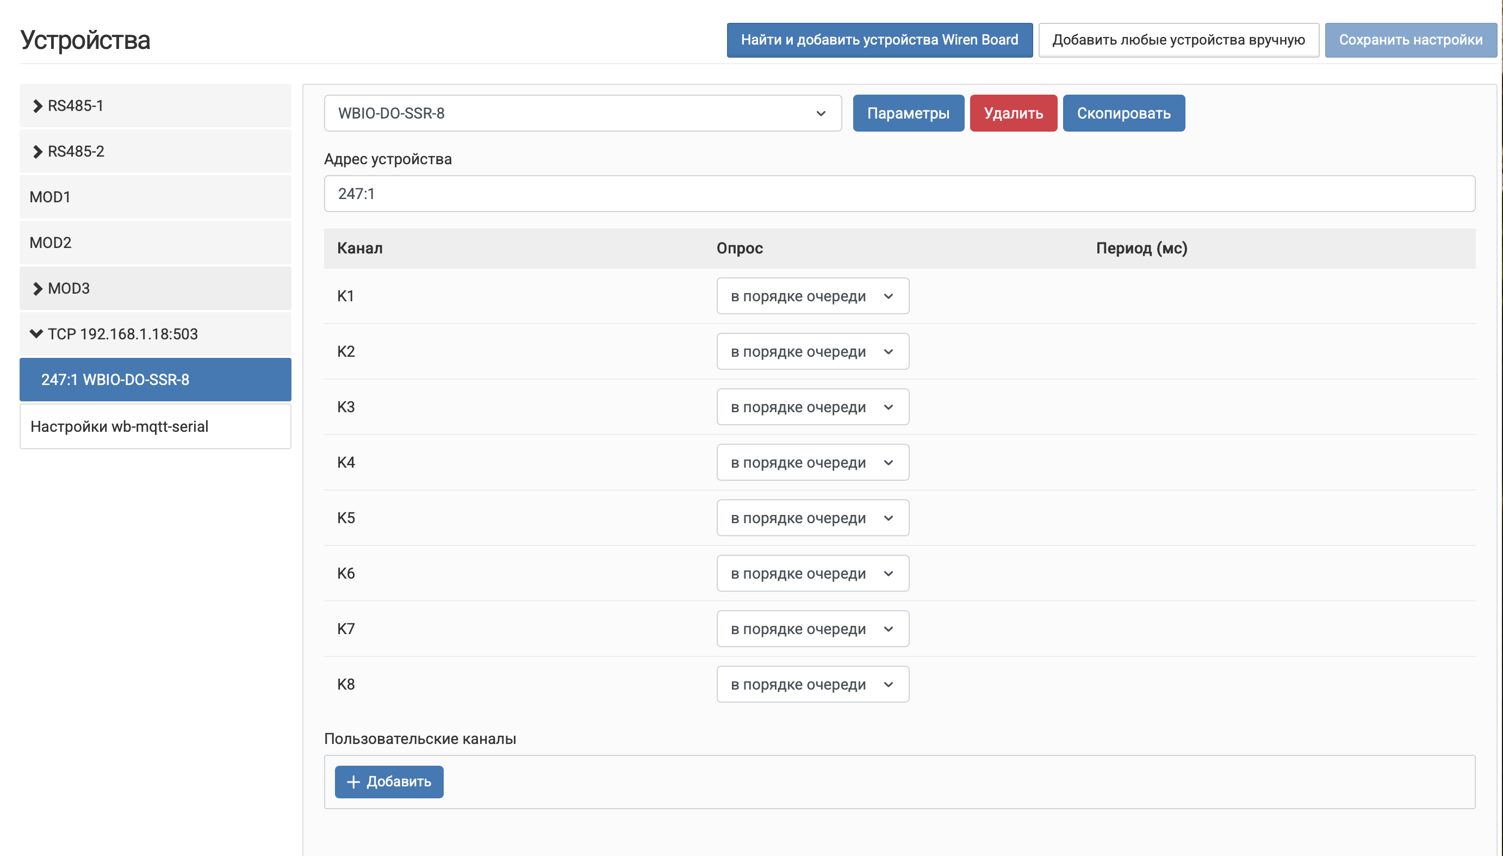Screen dimensions: 1503x856
Task: Click the plus Добавить button
Action: [389, 781]
